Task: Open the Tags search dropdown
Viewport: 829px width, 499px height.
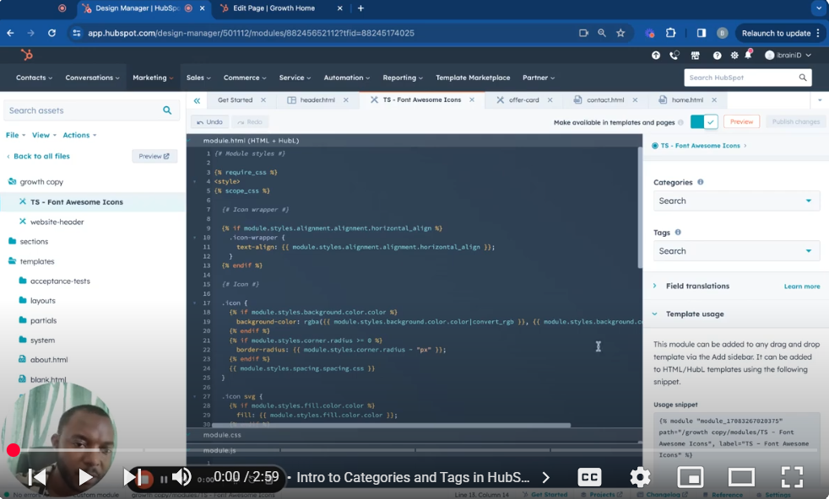Action: 736,251
